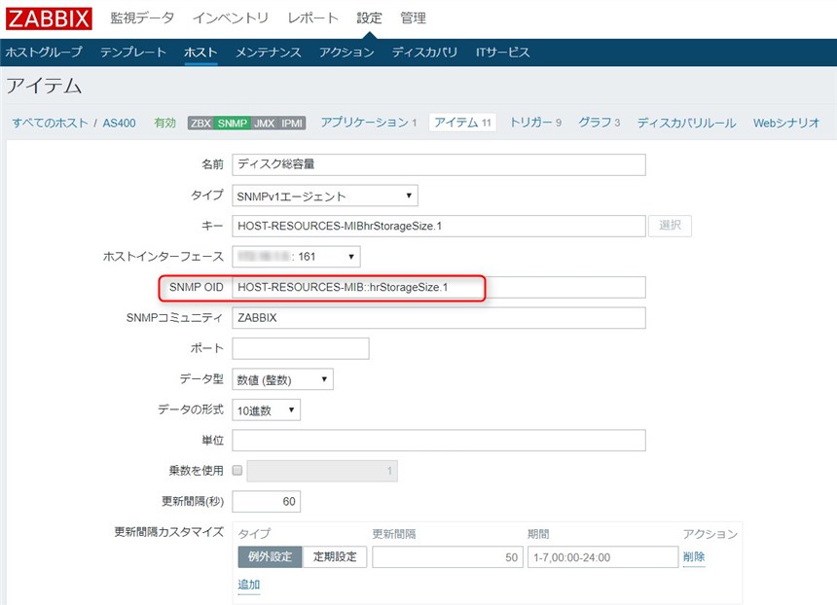This screenshot has width=837, height=605.
Task: Open the データ型 dropdown
Action: click(x=283, y=379)
